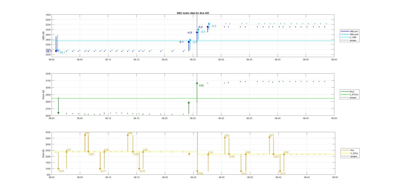Click the '607' roll label
The height and width of the screenshot is (196, 397).
272,135
